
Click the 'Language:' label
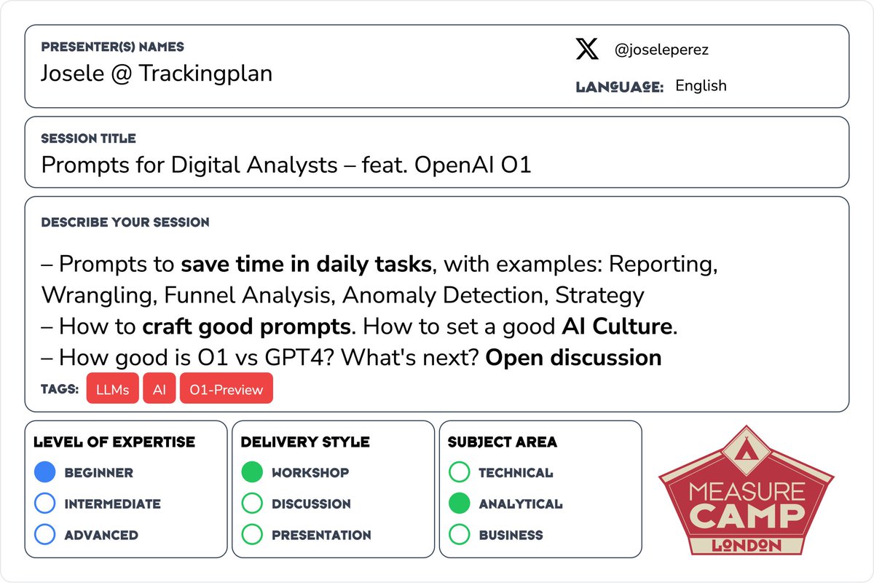click(x=620, y=87)
